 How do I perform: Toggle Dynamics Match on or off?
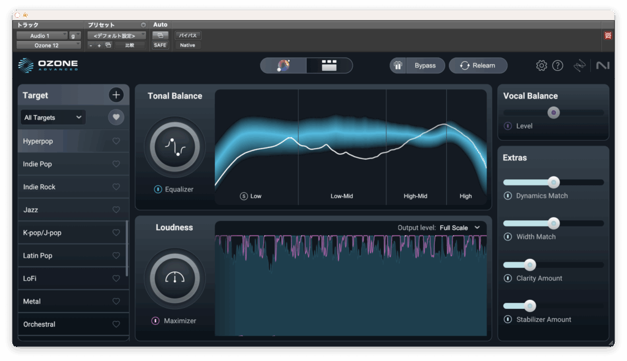[508, 196]
